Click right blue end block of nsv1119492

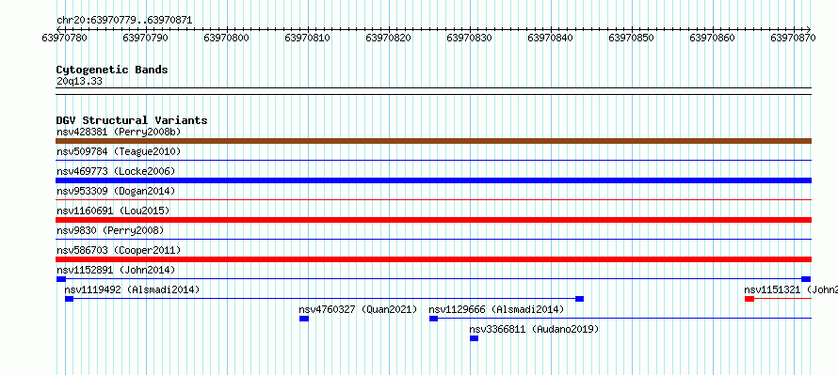tap(579, 299)
